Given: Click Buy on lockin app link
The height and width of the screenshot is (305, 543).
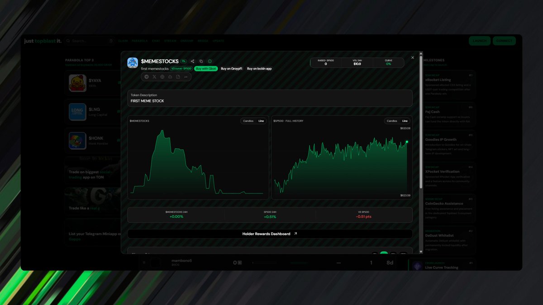Looking at the screenshot, I should click(259, 69).
